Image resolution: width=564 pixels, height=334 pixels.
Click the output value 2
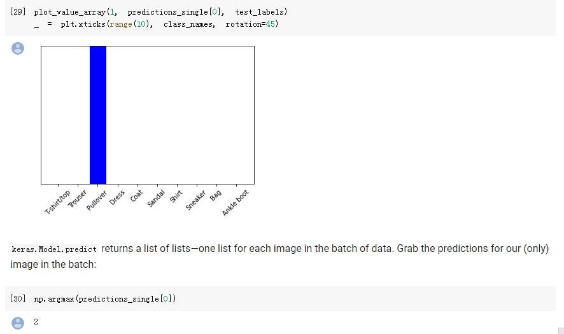(x=36, y=322)
